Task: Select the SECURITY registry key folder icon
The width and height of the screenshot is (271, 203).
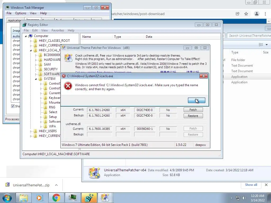Action: click(x=40, y=69)
